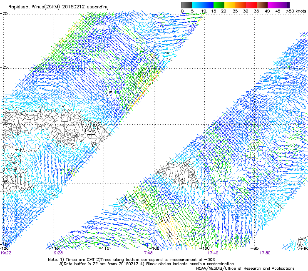Image resolution: width=308 pixels, height=271 pixels.
Task: Click the -115 longitude axis label
Action: [54, 248]
